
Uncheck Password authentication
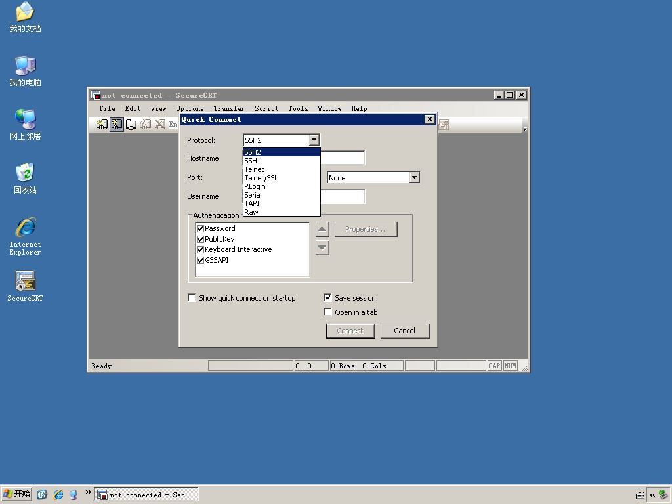click(200, 228)
